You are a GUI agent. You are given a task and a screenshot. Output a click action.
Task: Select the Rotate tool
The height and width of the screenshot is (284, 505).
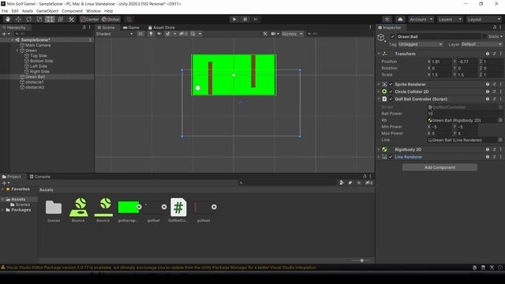28,19
